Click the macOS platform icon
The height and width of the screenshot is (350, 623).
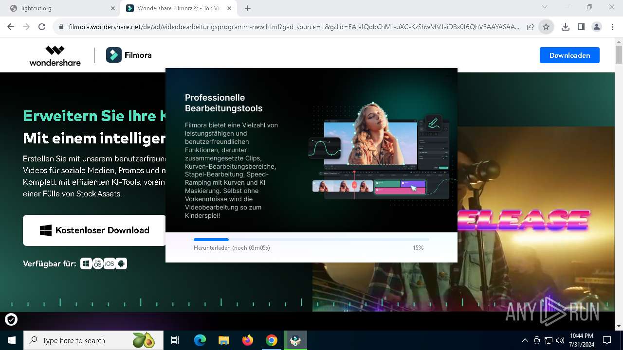point(98,263)
